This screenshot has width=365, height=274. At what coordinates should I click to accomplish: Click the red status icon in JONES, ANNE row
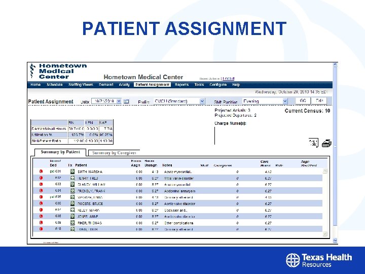click(x=41, y=216)
